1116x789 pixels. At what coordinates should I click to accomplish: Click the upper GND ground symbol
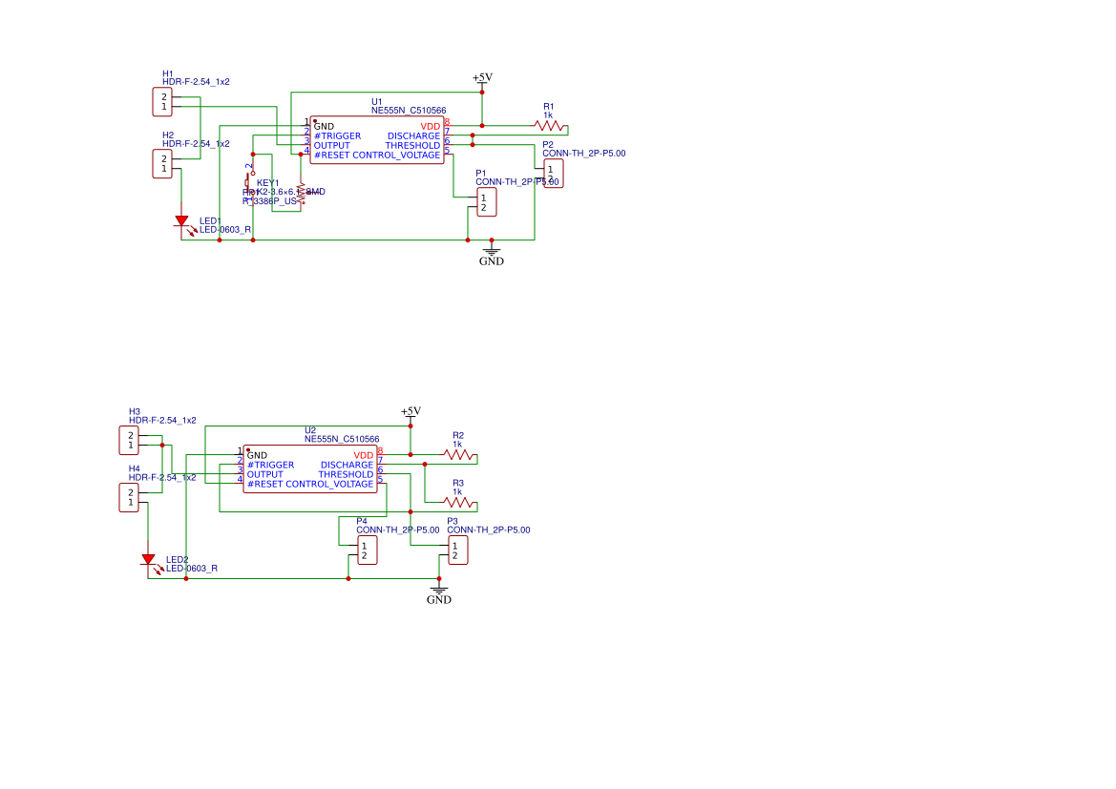tap(491, 254)
